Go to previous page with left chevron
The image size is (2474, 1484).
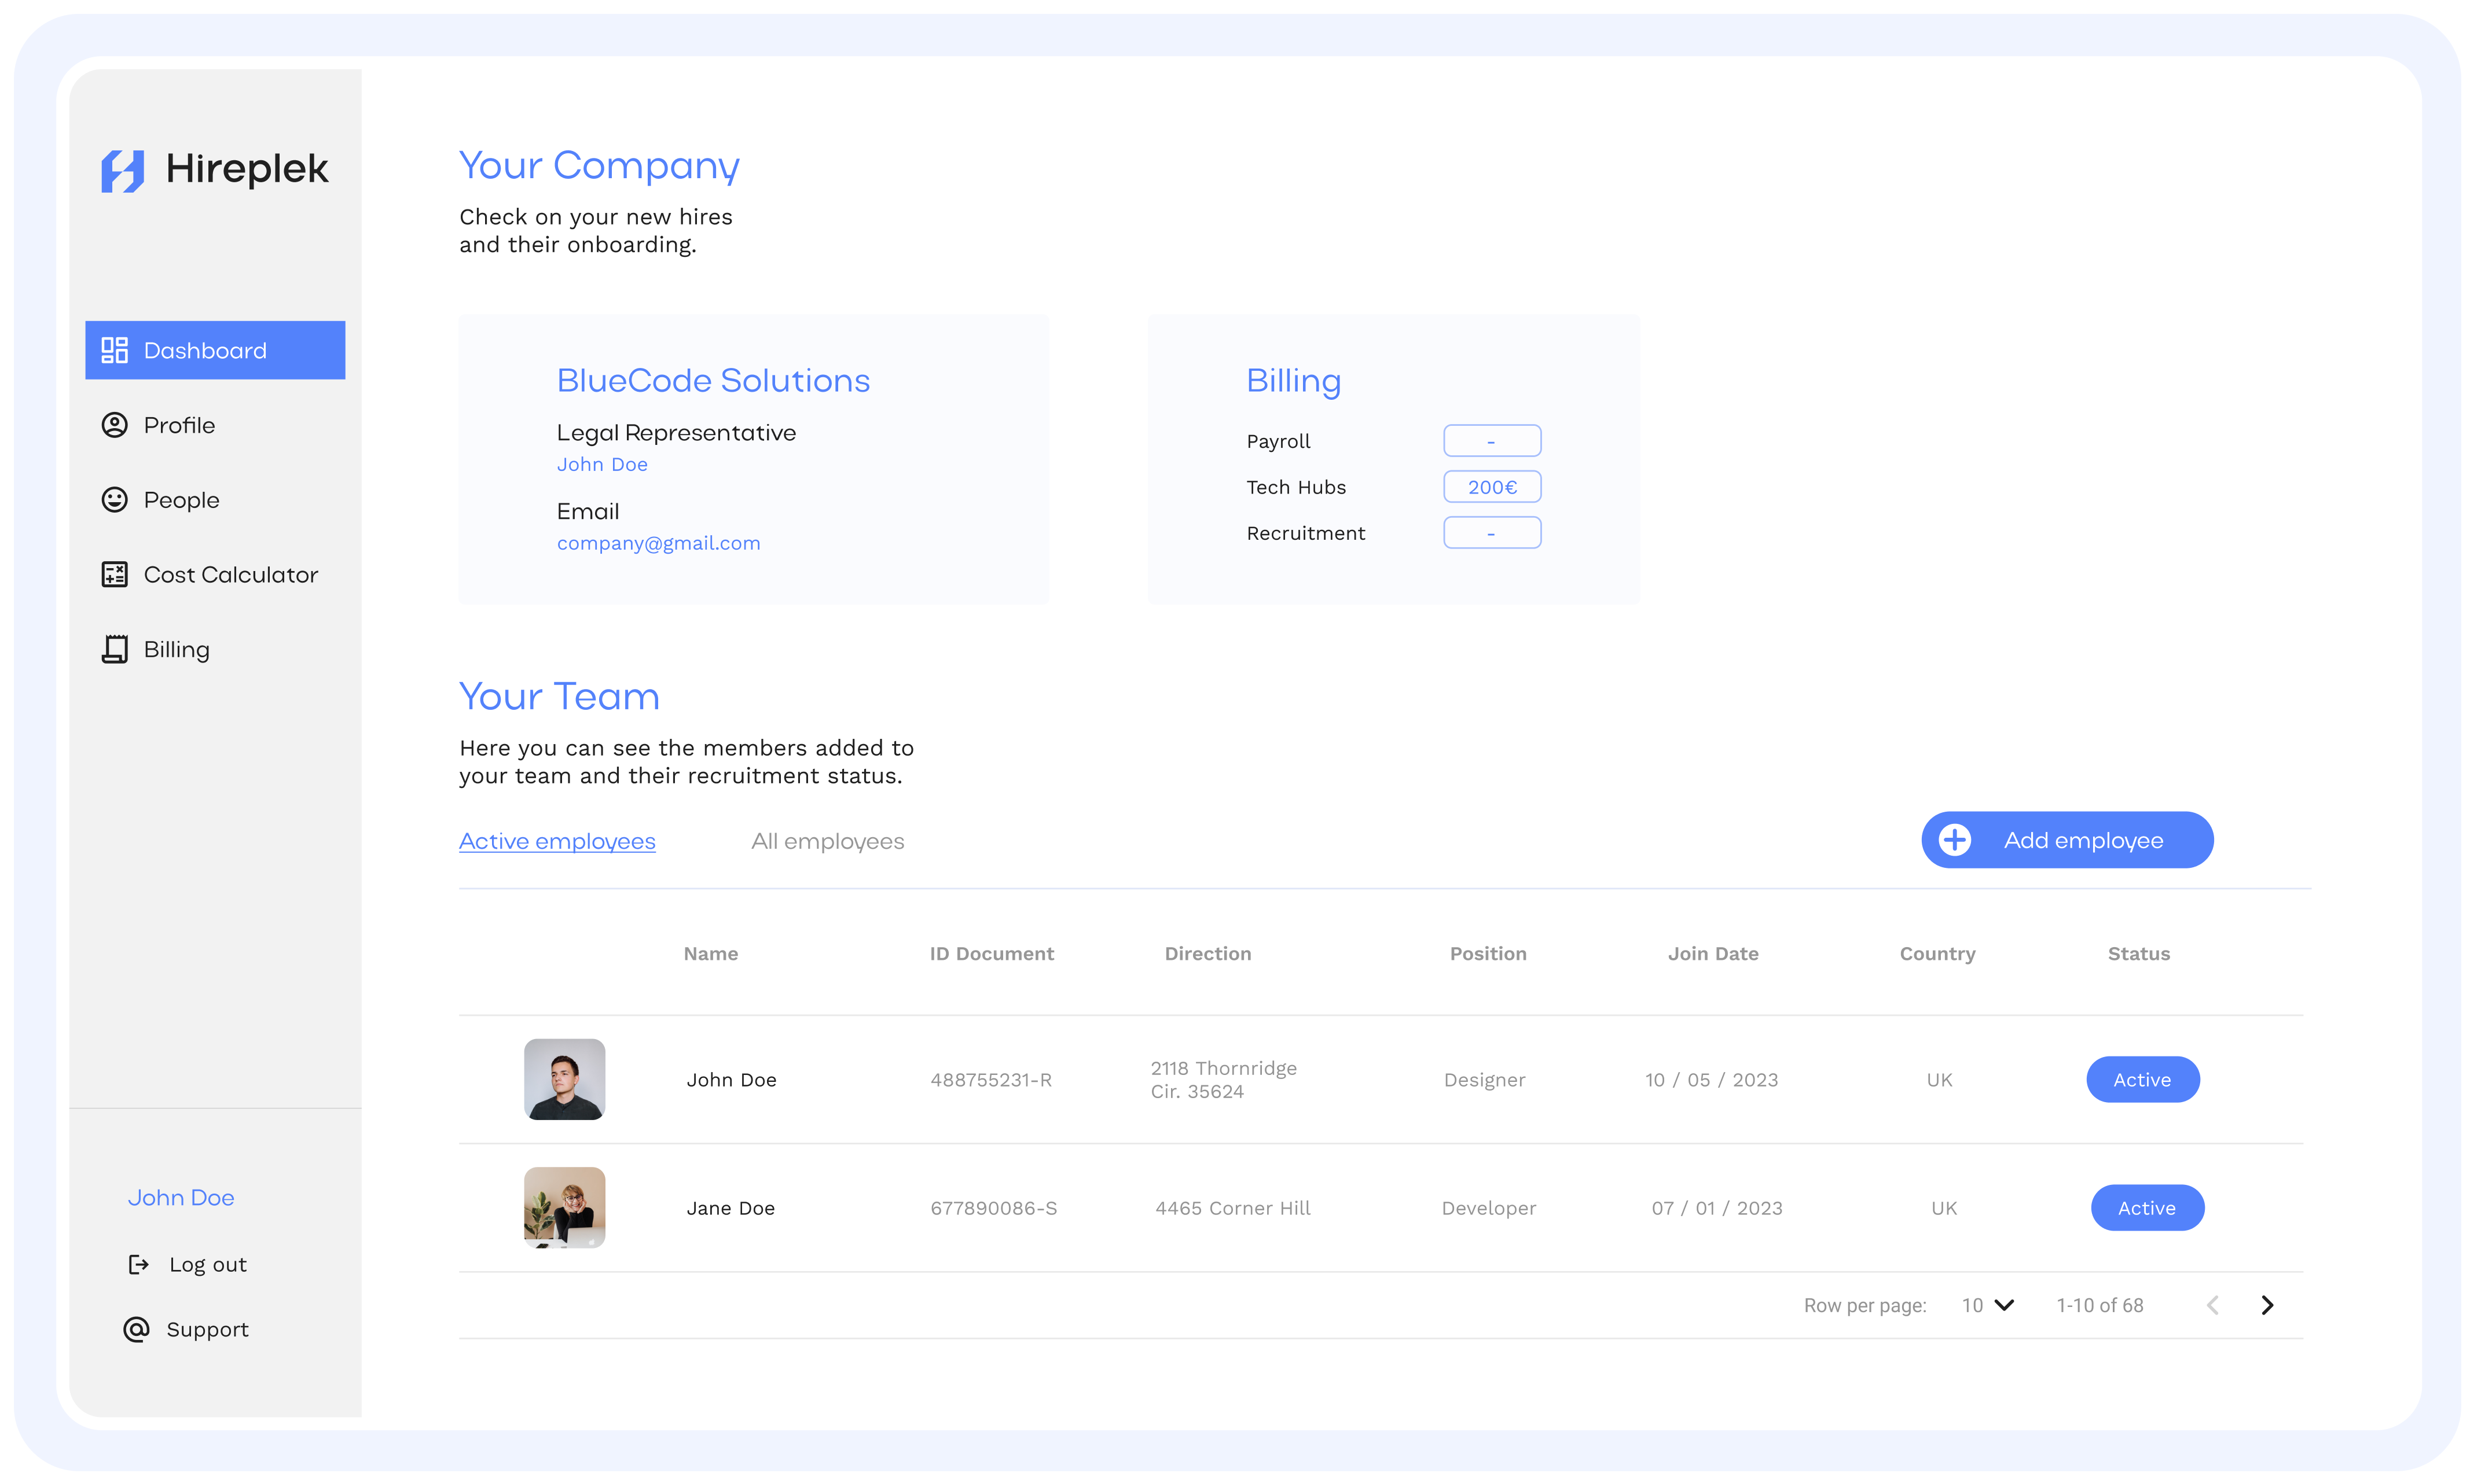[x=2213, y=1305]
